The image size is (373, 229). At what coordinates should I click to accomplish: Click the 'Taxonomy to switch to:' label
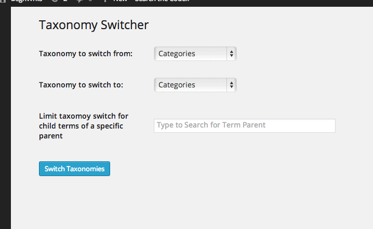click(x=81, y=85)
